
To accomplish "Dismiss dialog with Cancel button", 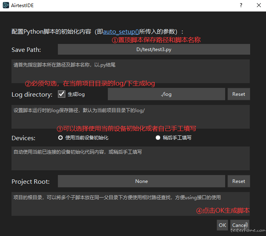I will coord(240,225).
